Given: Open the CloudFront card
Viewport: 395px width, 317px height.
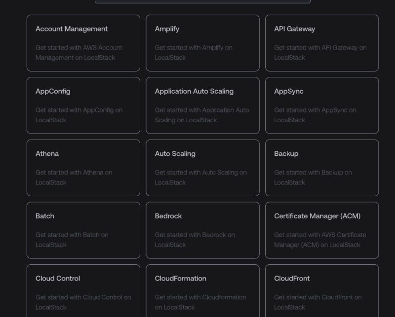Looking at the screenshot, I should (x=322, y=291).
